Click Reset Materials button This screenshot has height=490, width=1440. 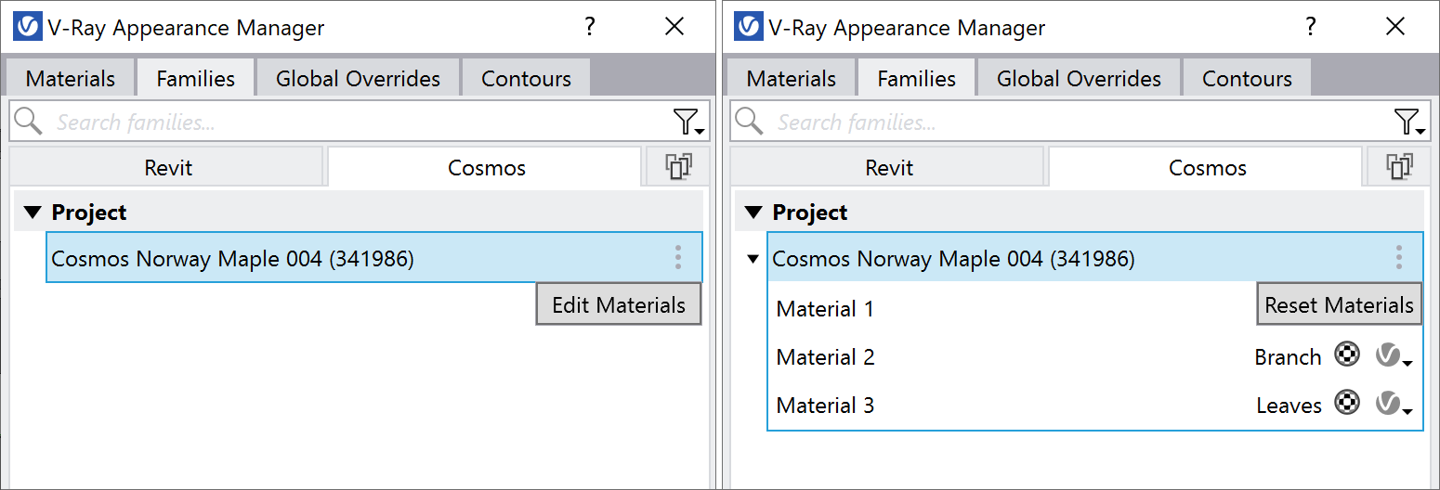(x=1339, y=304)
